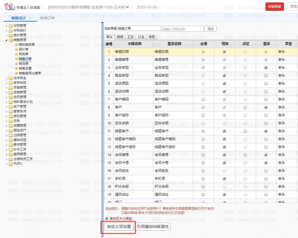
Task: Select the 表尾 tab
Action: pos(152,37)
